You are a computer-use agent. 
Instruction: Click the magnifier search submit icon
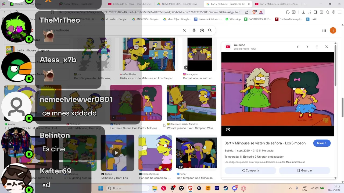click(x=210, y=31)
